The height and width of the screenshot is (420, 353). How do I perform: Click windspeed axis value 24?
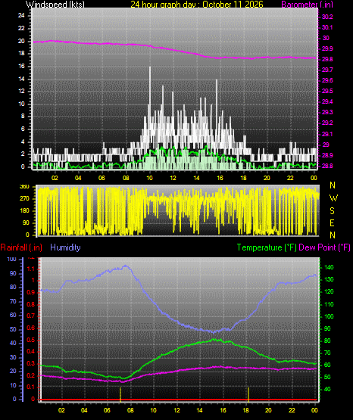point(21,16)
